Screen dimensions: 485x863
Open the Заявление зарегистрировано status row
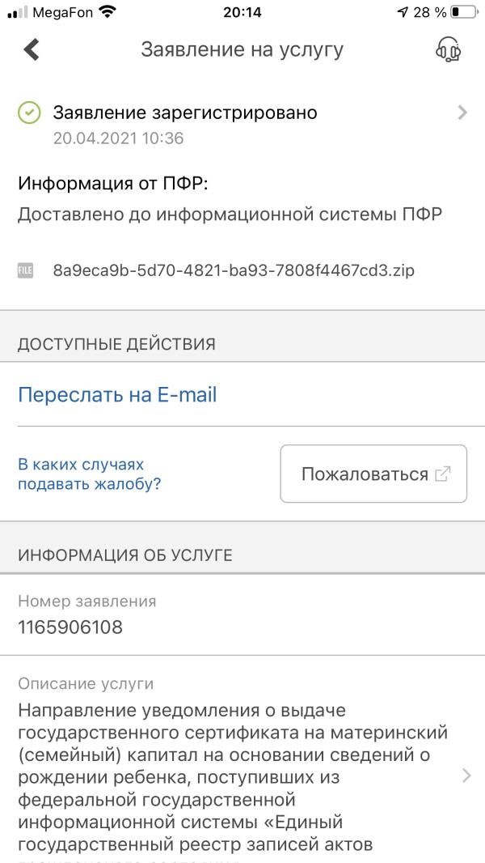pyautogui.click(x=185, y=113)
